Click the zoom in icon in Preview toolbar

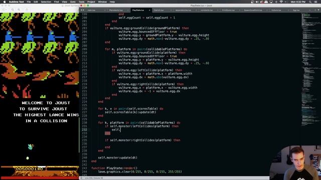[x=19, y=9]
